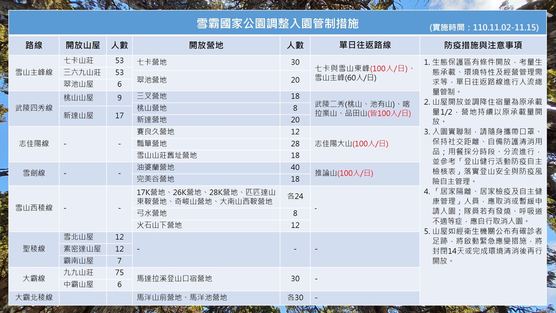The width and height of the screenshot is (556, 313).
Task: Click the 武陵二秀 day-trip route cell
Action: coord(365,109)
